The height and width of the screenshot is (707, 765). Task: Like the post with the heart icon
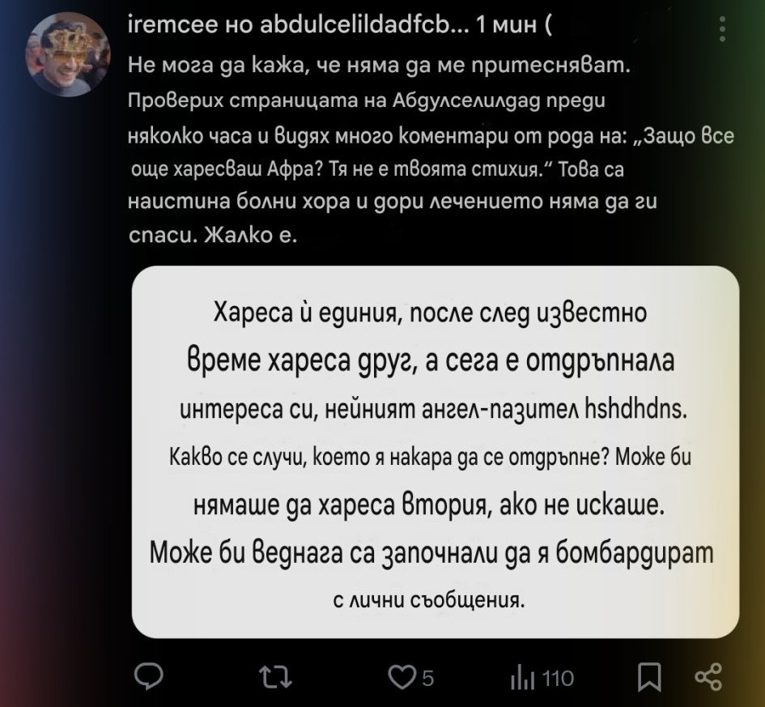401,677
